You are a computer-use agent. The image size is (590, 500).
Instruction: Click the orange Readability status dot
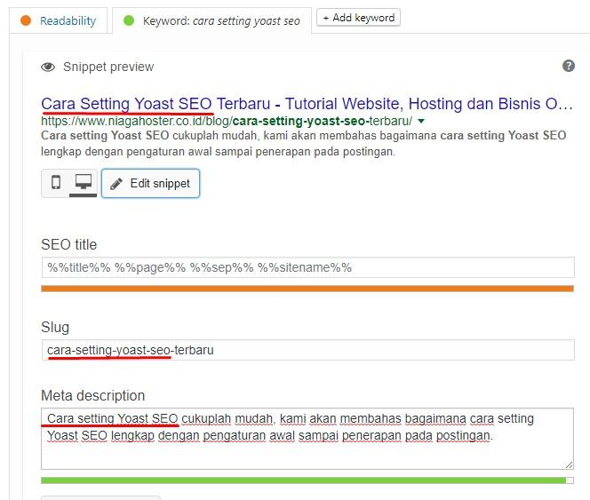point(26,20)
